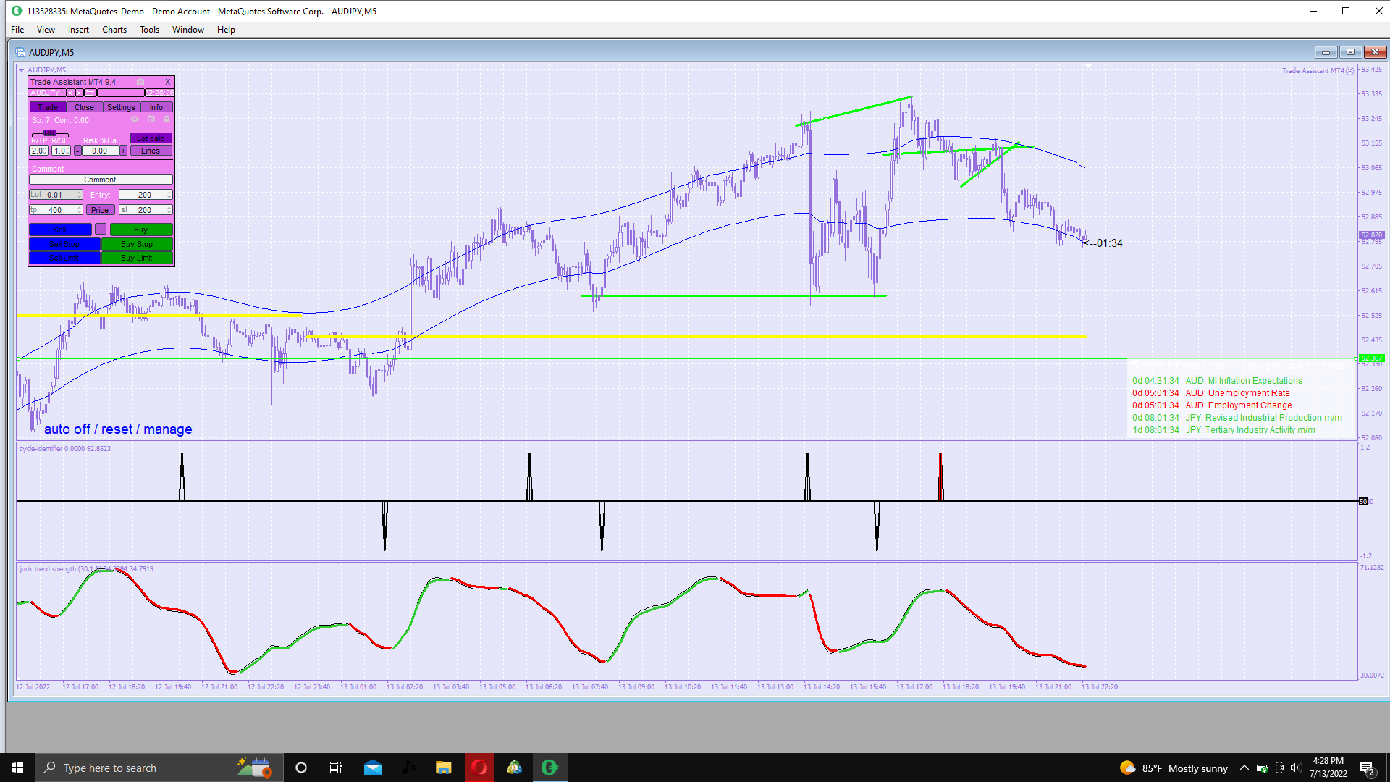This screenshot has width=1390, height=782.
Task: Click the eye visibility icon in Trade Assistant
Action: point(135,119)
